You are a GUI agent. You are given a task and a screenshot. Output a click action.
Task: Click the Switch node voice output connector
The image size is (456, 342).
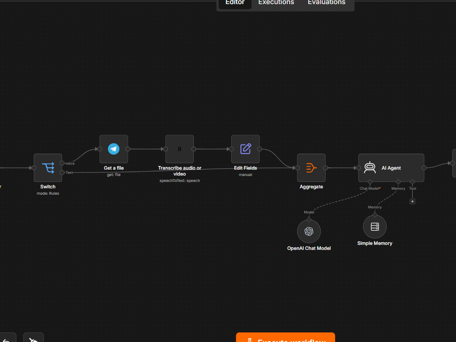click(62, 163)
